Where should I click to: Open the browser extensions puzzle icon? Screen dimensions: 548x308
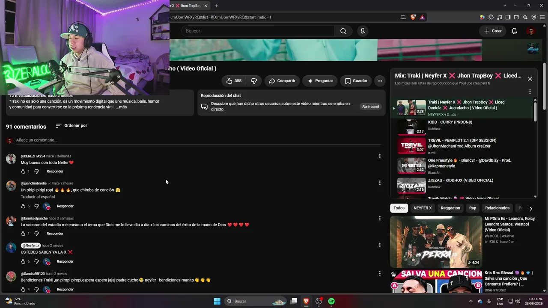pos(491,17)
